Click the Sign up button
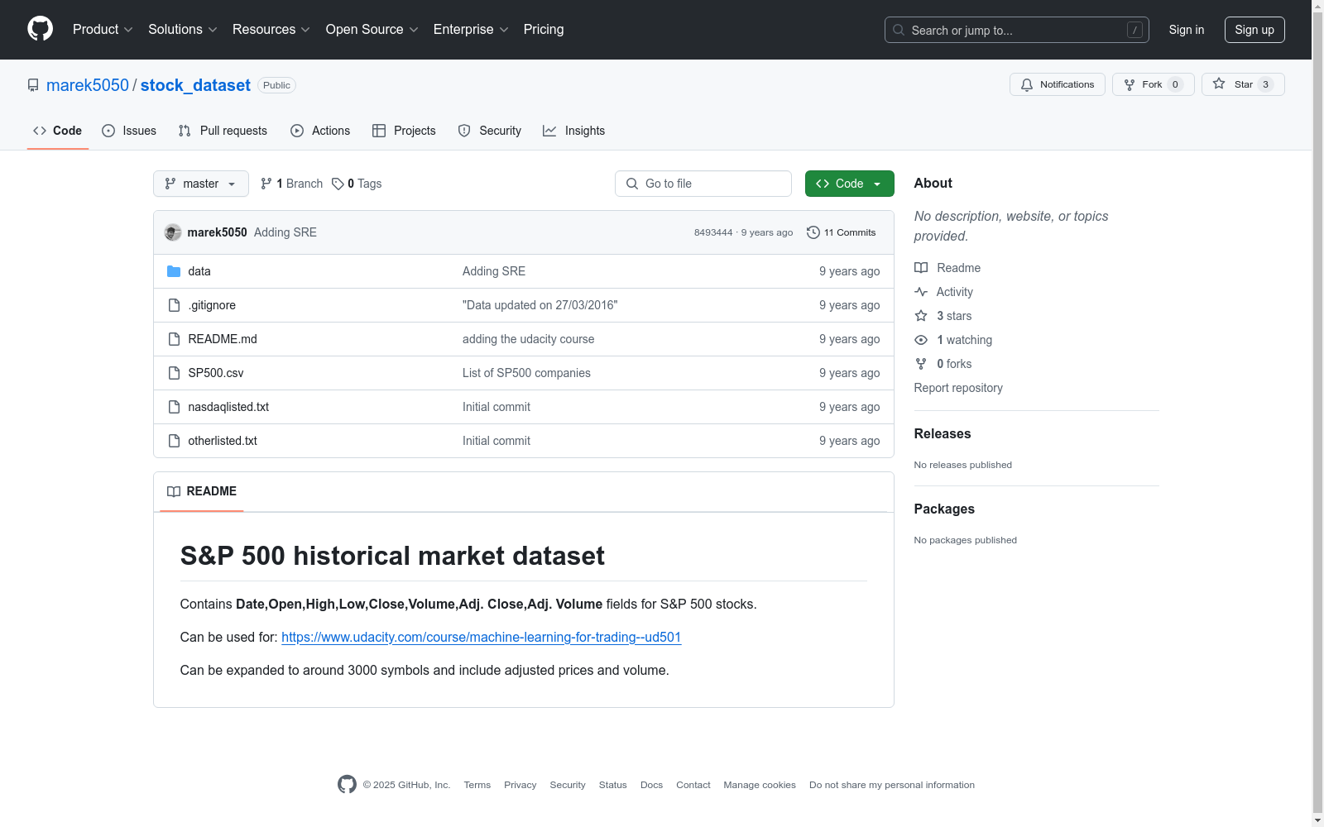The width and height of the screenshot is (1324, 827). pyautogui.click(x=1254, y=30)
